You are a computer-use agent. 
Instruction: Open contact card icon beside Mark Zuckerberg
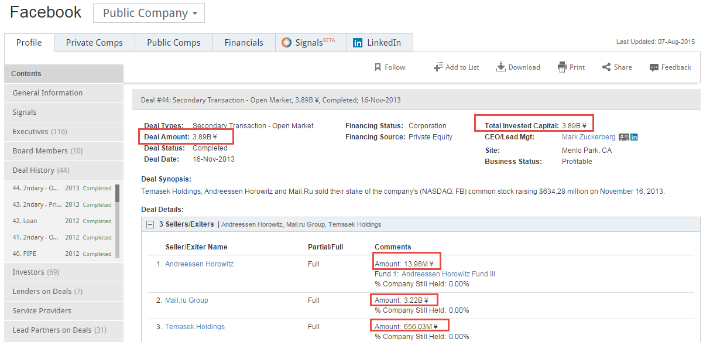(623, 137)
